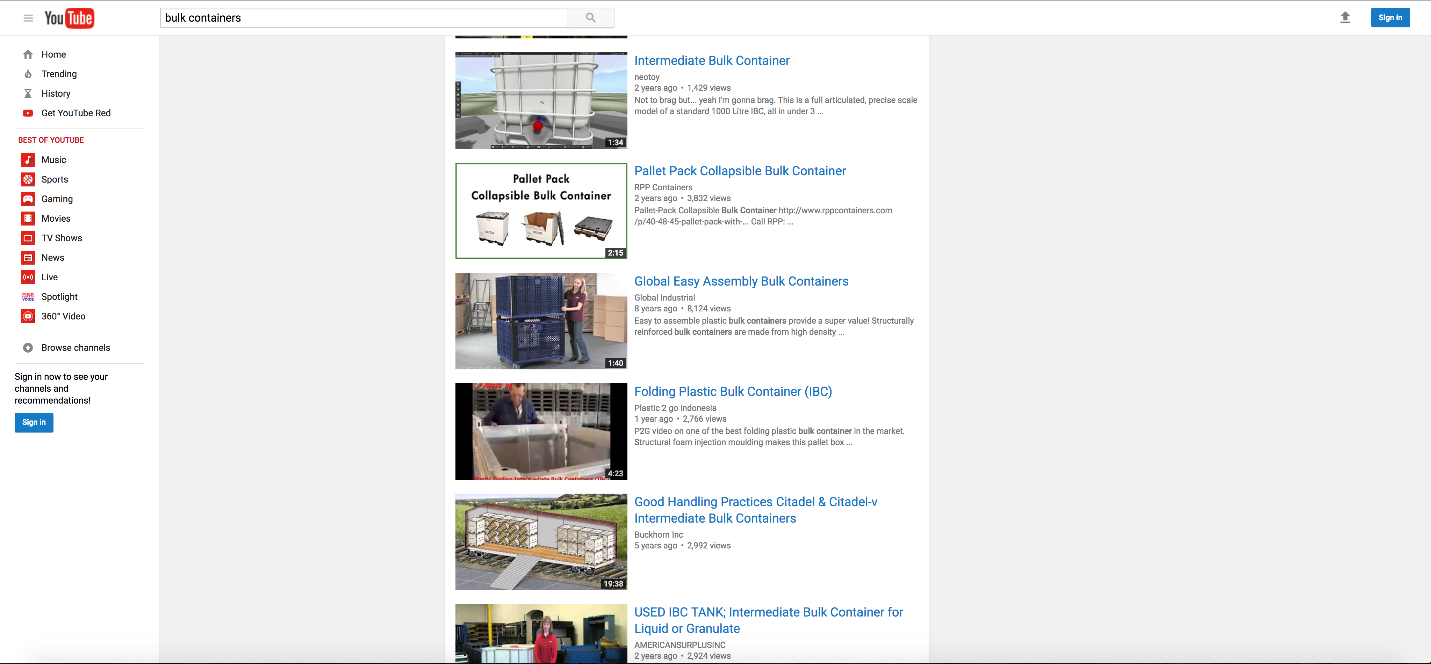This screenshot has height=664, width=1431.
Task: Select Get YouTube Red
Action: 76,113
